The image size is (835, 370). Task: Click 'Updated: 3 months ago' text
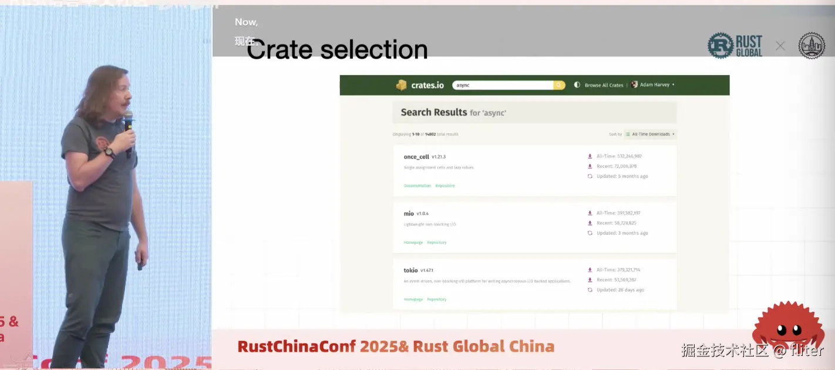click(x=622, y=233)
